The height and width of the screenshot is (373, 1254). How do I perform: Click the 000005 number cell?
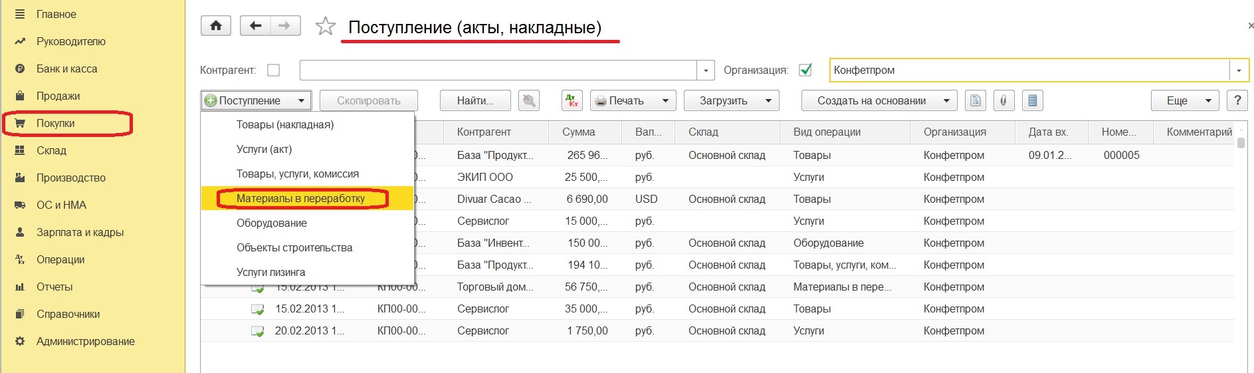1121,155
